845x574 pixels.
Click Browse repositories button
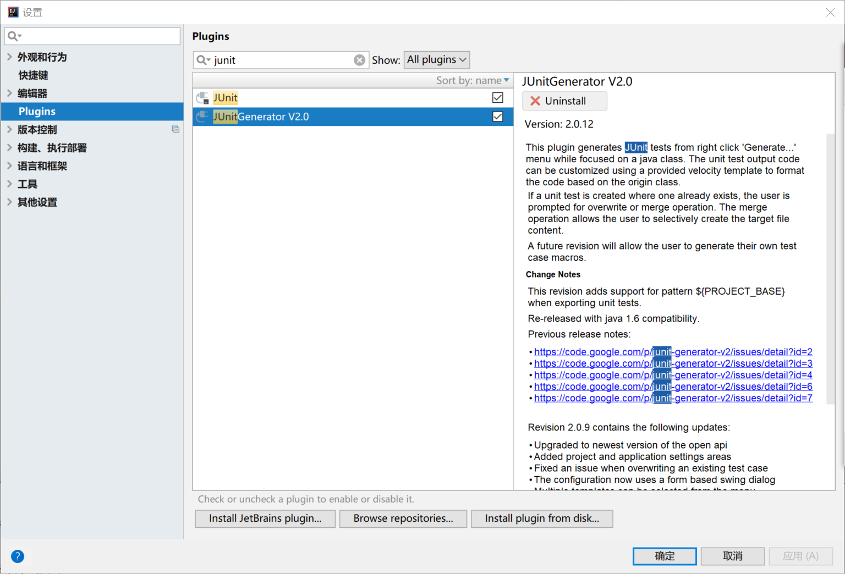[x=403, y=518]
